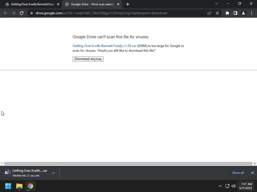Open the Chrome profile avatar
Viewport: 257px width, 192px height.
(x=243, y=13)
